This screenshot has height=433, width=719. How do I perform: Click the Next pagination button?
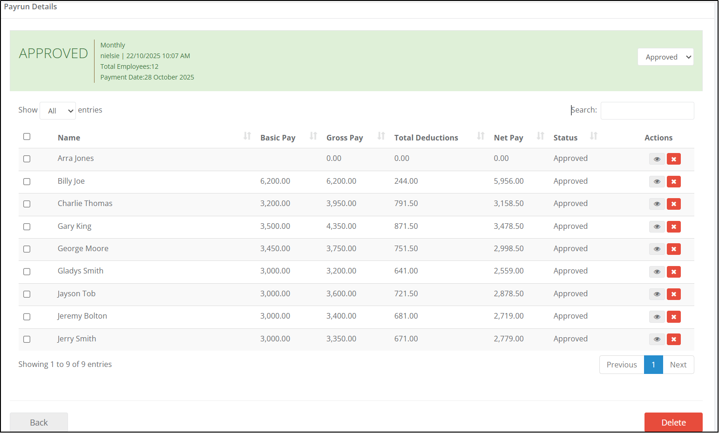[x=678, y=365]
